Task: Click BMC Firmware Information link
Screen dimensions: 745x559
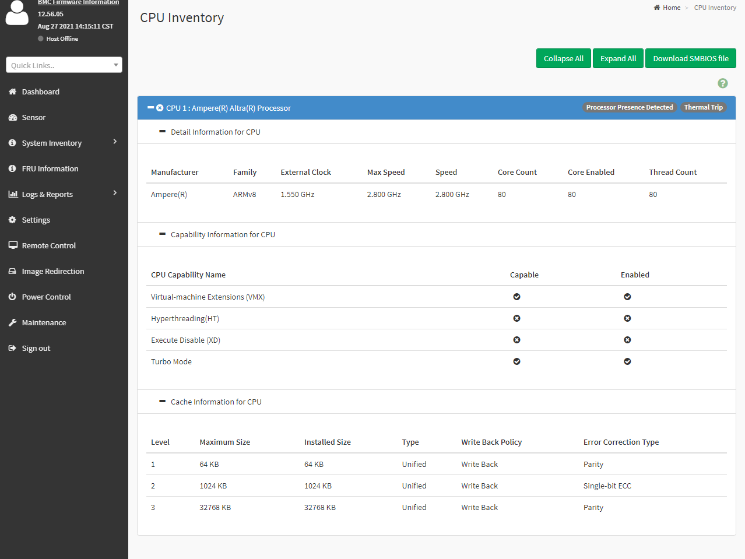Action: pos(78,2)
